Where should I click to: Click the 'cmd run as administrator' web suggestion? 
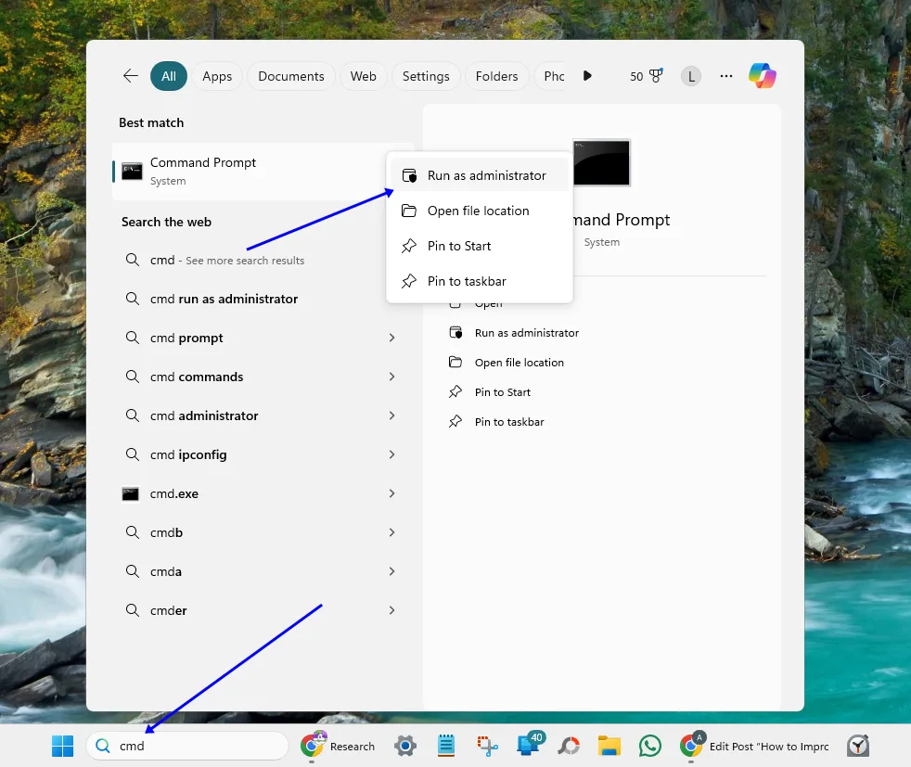pos(224,300)
